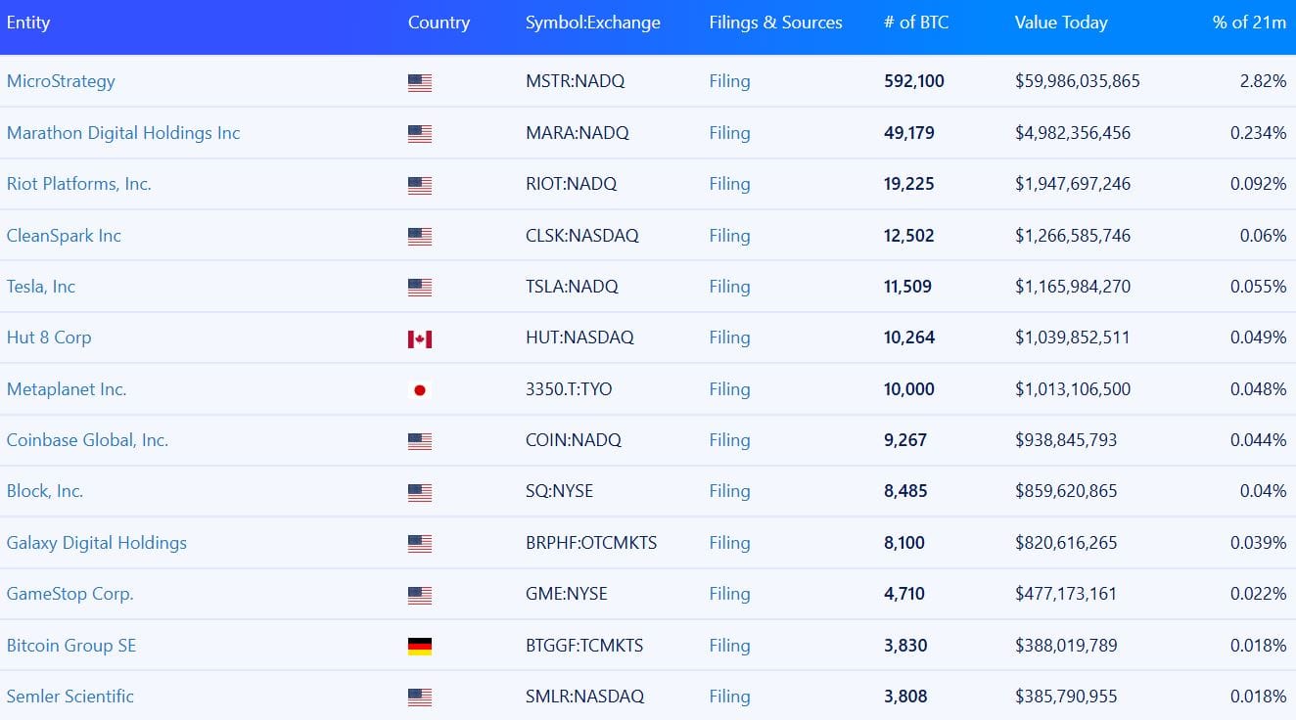The image size is (1296, 720).
Task: Sort by the Country column header
Action: point(439,22)
